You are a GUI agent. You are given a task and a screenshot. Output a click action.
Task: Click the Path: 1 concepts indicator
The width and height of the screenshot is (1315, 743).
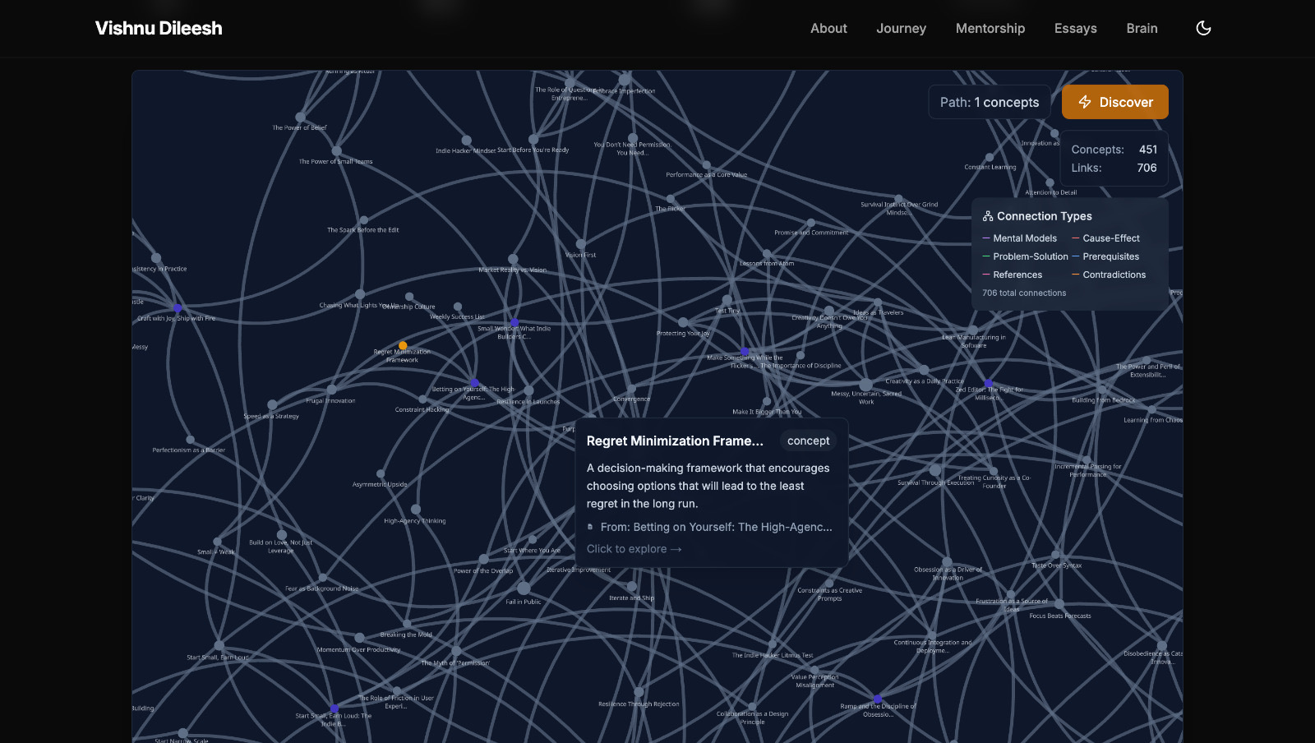coord(989,102)
